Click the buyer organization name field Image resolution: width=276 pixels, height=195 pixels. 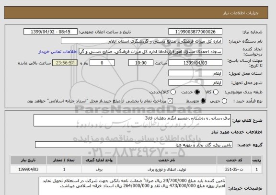point(141,41)
